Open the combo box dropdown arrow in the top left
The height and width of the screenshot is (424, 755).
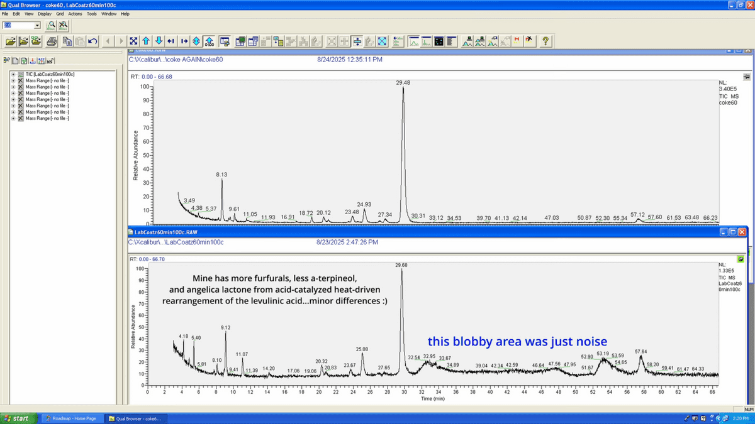[x=37, y=25]
